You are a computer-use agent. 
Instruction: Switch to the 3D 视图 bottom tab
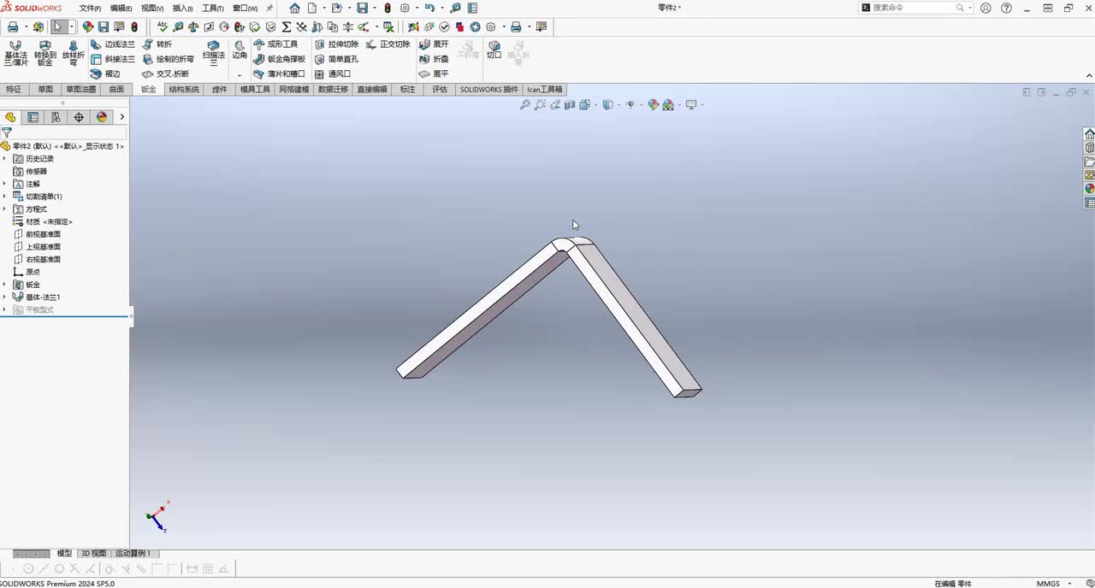pos(94,554)
